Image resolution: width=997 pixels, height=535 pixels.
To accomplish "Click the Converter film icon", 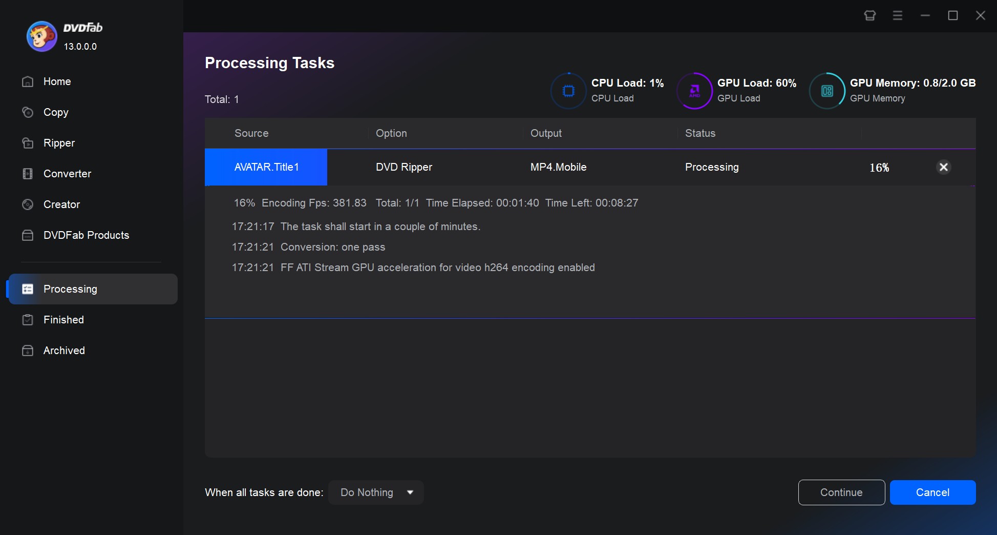I will 28,174.
